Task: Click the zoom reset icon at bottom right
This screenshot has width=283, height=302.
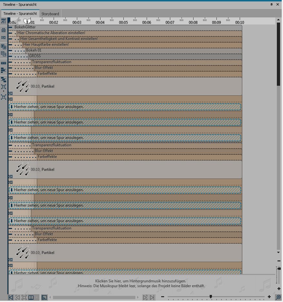Action: 278,297
